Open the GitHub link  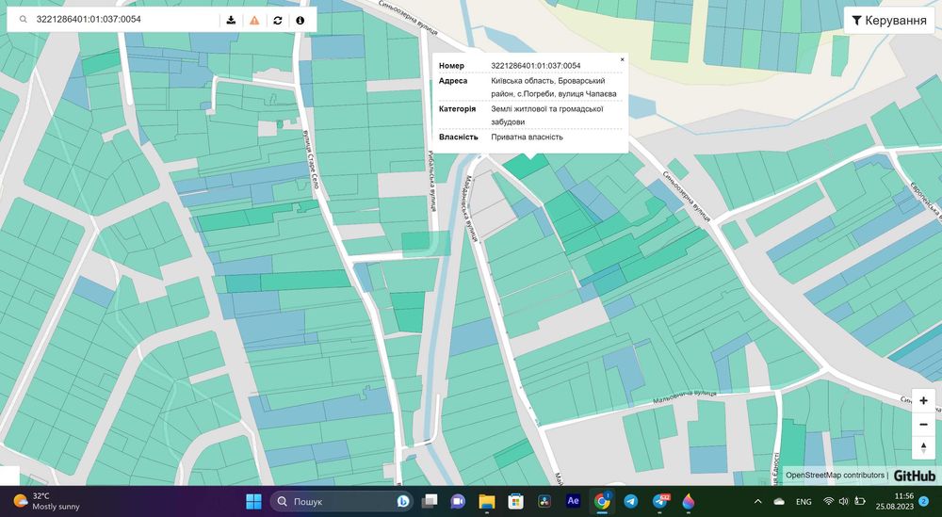click(914, 476)
